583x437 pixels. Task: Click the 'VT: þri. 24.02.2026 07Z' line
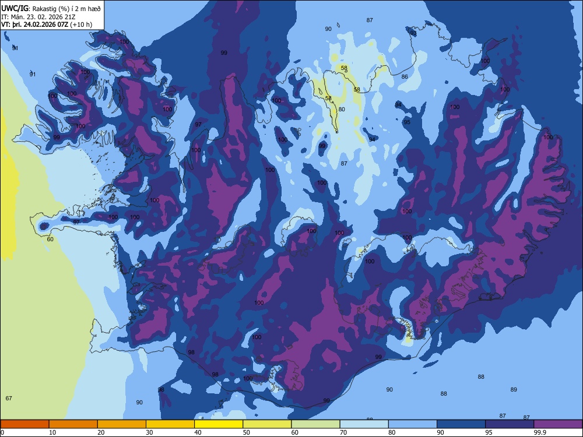[35, 25]
